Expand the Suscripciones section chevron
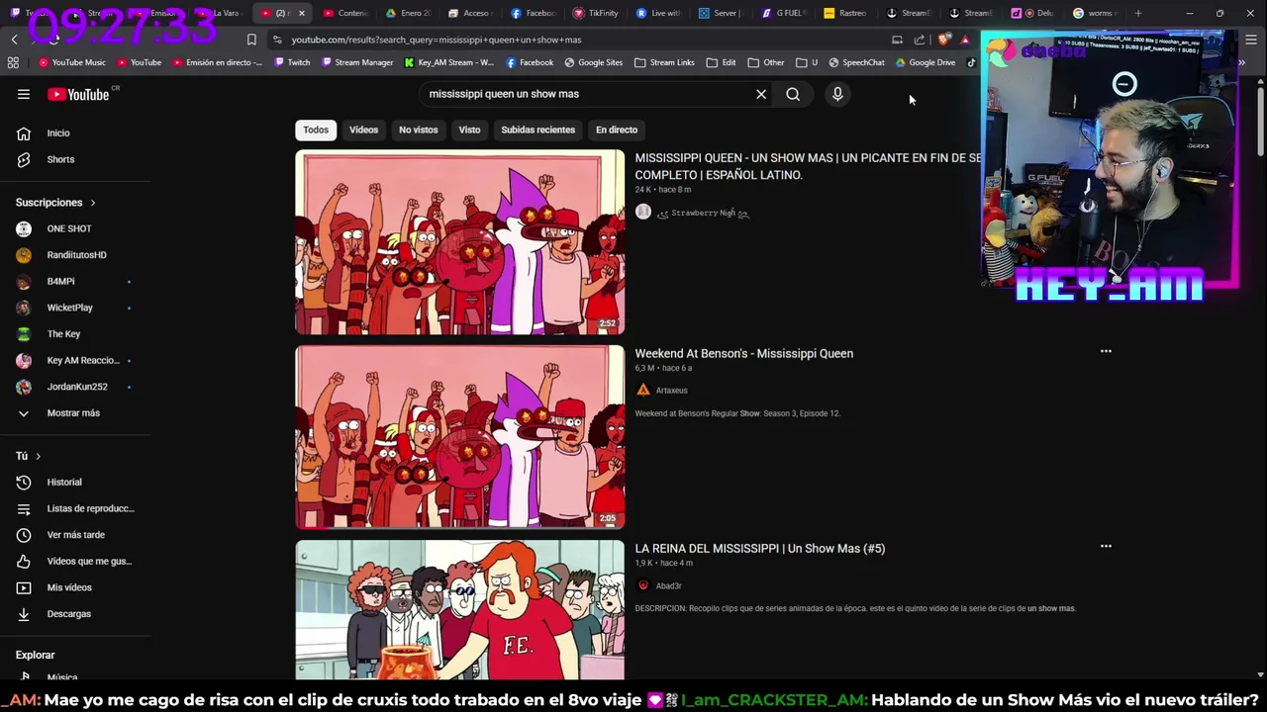1267x712 pixels. tap(93, 203)
